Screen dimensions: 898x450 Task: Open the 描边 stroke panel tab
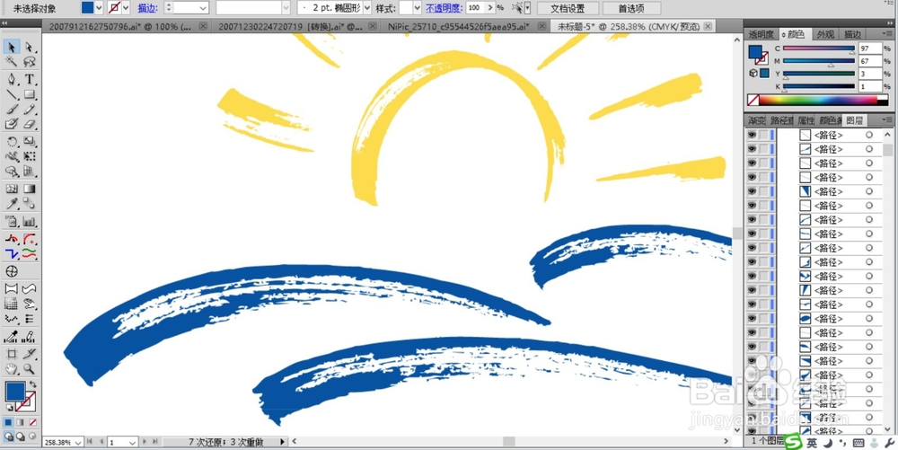pos(853,34)
